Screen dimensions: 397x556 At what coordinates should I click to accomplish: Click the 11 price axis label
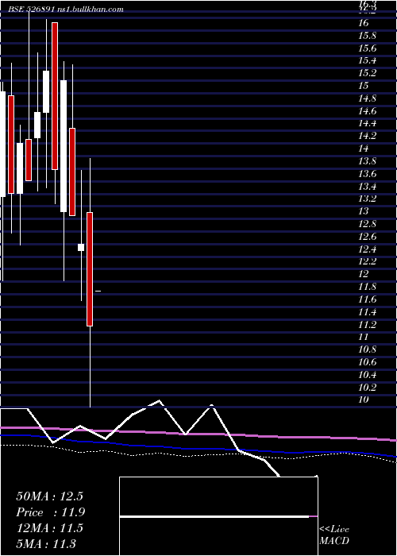pyautogui.click(x=364, y=337)
